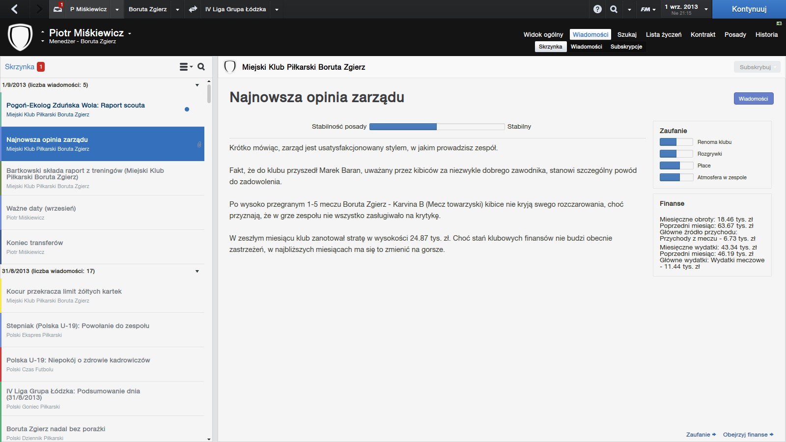Expand the date 1 wrz. 2013 dropdown
786x442 pixels.
coord(706,9)
